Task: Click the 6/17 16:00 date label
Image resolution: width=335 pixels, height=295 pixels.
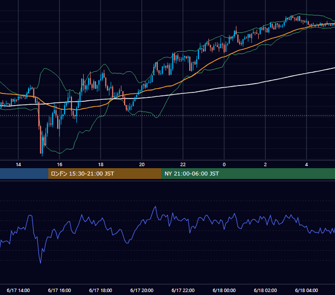Action: click(x=60, y=290)
